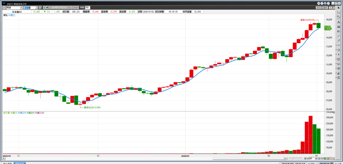Switch to the hourly (時) chart period
Screen dimensions: 343x164
47,7
